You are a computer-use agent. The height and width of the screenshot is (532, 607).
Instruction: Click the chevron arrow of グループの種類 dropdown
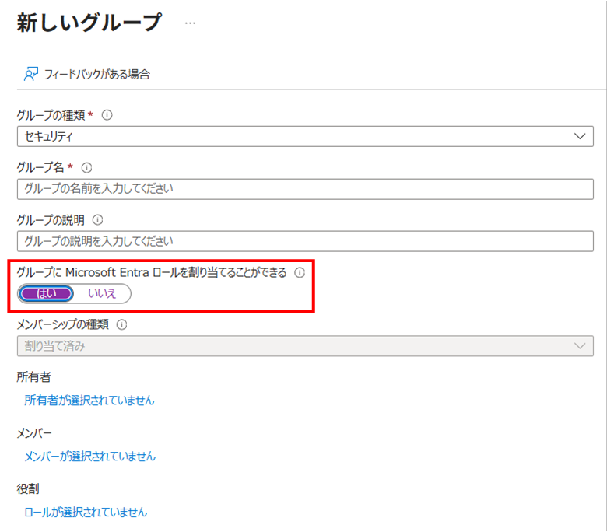point(580,136)
